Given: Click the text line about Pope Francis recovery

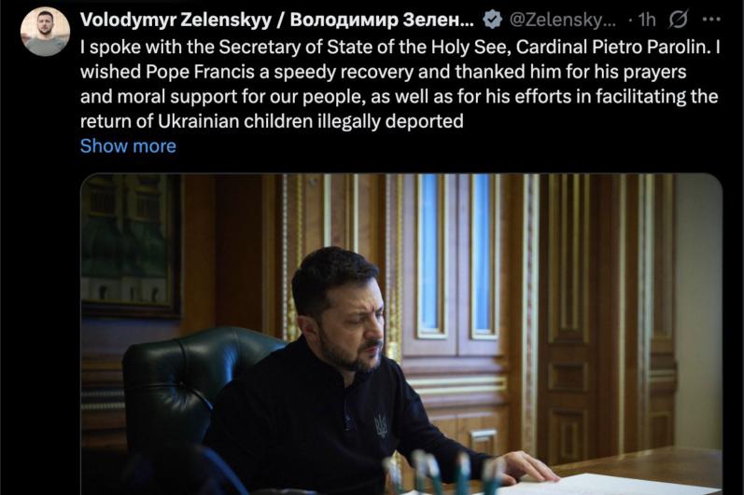Looking at the screenshot, I should point(384,72).
